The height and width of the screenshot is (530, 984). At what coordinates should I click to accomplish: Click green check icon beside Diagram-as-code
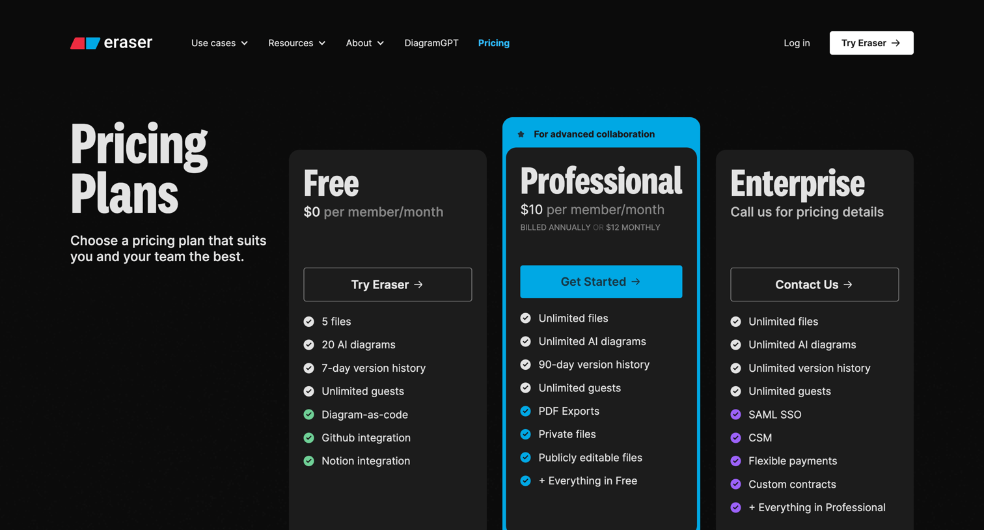pos(309,415)
